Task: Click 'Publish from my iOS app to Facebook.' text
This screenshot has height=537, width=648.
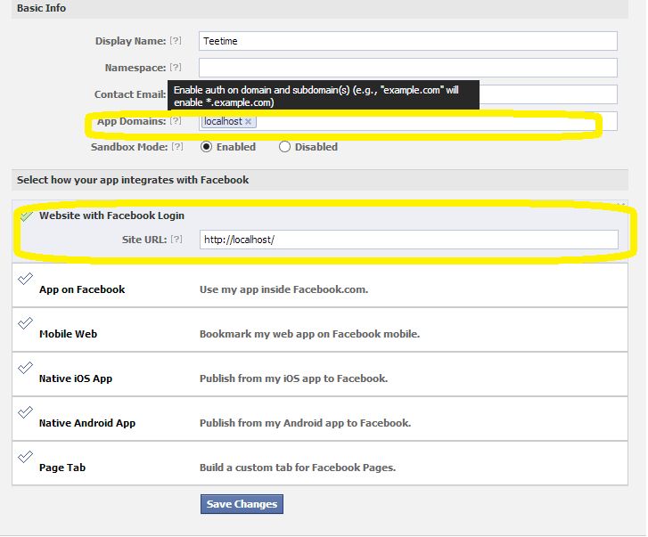Action: 293,378
